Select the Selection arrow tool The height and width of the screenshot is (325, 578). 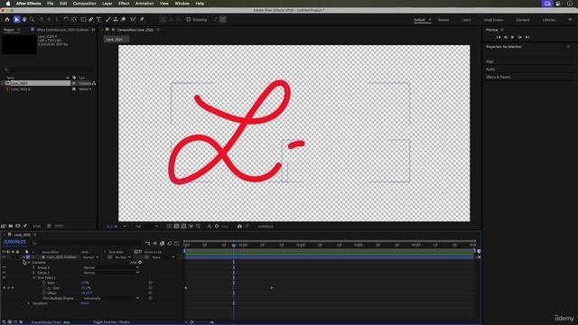click(x=16, y=20)
